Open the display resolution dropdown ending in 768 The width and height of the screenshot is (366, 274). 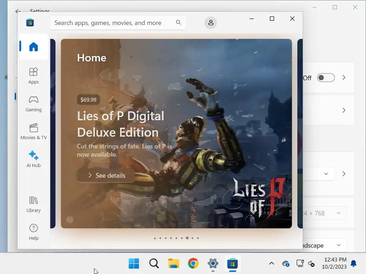click(x=325, y=213)
